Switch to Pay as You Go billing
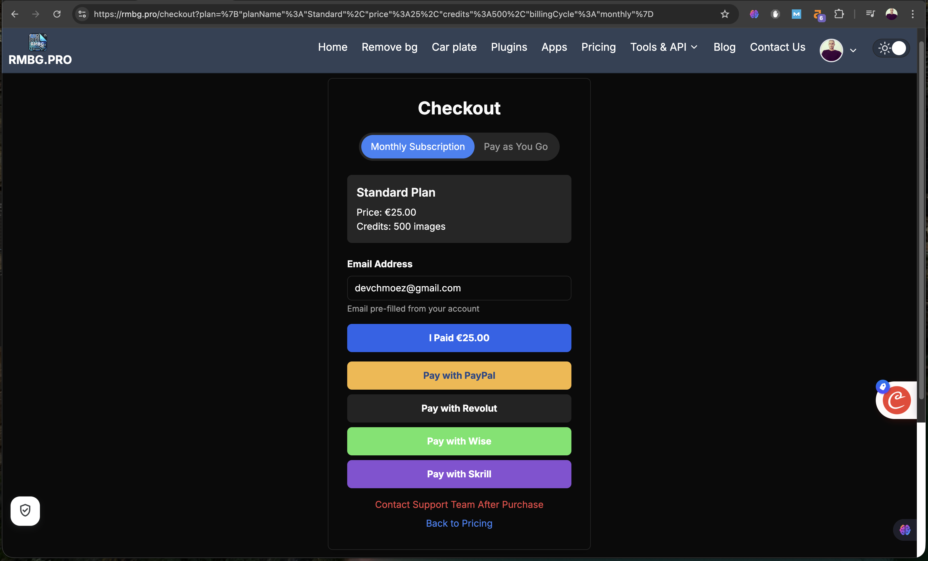Screen dimensions: 928x561 pos(516,146)
